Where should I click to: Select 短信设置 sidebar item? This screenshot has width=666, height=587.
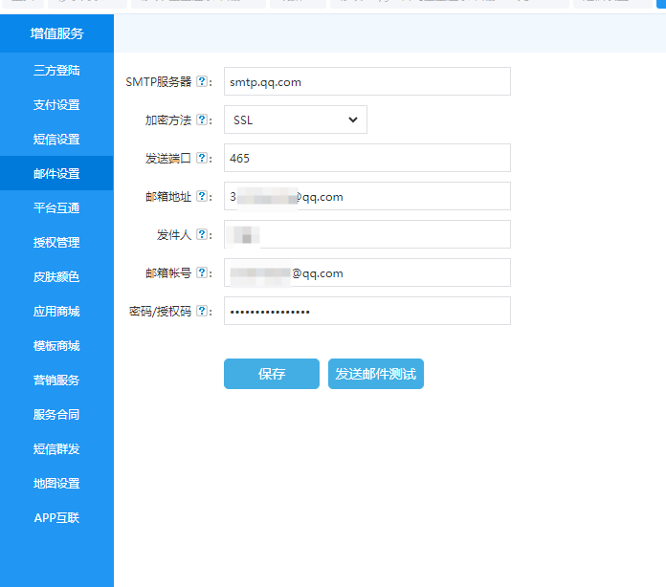pyautogui.click(x=56, y=140)
